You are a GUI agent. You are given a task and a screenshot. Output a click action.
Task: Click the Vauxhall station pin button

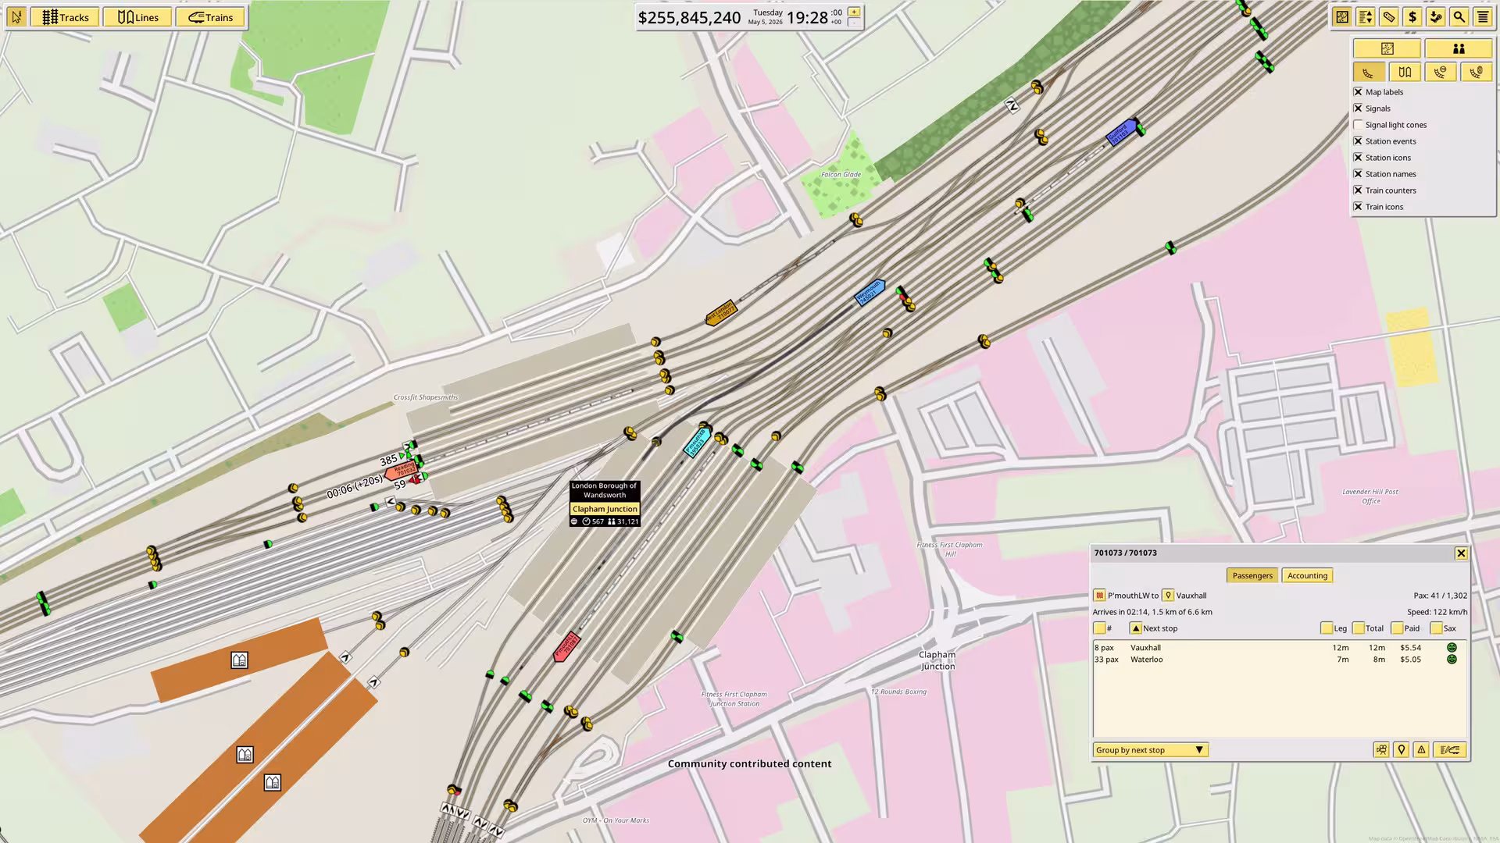[x=1168, y=595]
